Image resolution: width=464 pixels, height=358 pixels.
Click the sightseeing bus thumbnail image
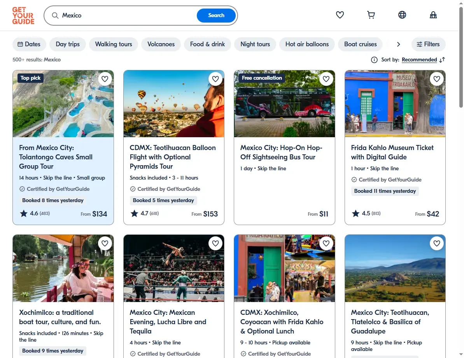pyautogui.click(x=284, y=104)
